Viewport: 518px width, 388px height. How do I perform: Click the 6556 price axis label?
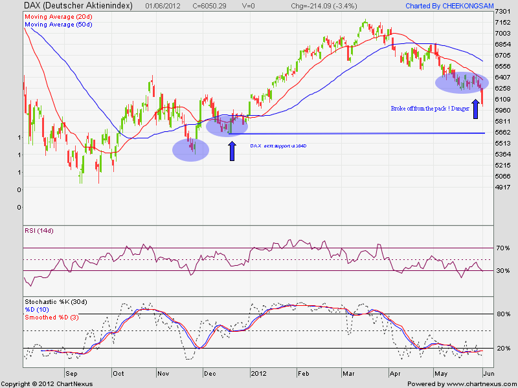coord(502,67)
